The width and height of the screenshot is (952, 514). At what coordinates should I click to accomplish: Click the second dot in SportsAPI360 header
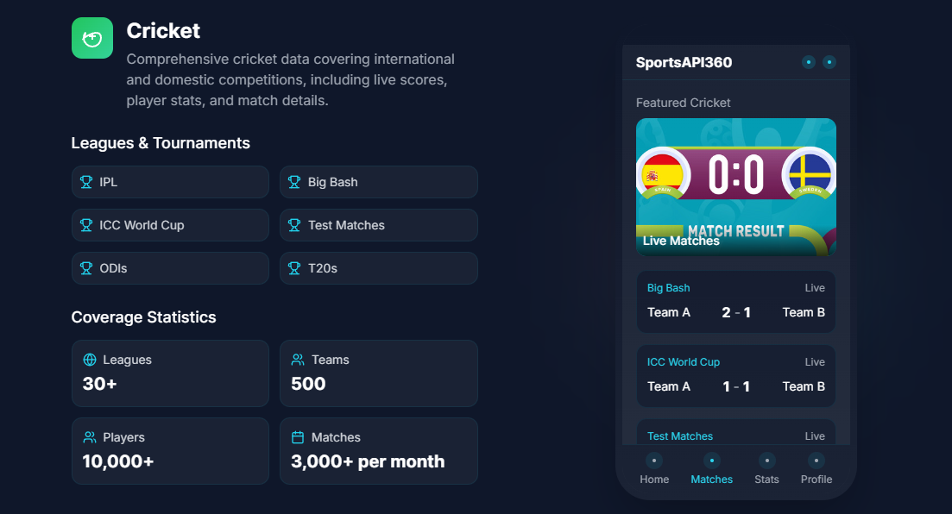(829, 62)
